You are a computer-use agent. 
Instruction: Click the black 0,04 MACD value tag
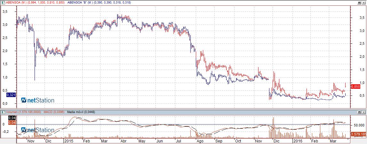pyautogui.click(x=12, y=118)
